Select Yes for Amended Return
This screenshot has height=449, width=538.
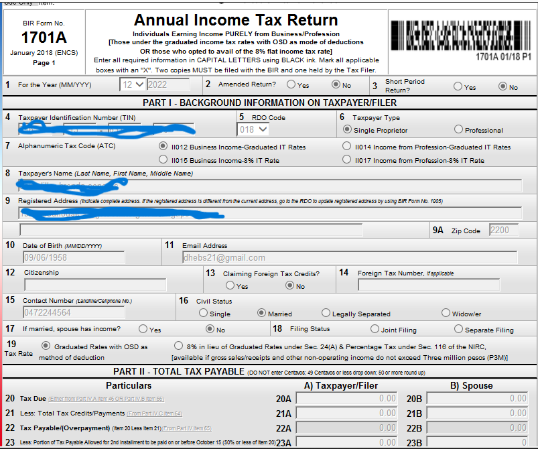pyautogui.click(x=291, y=84)
